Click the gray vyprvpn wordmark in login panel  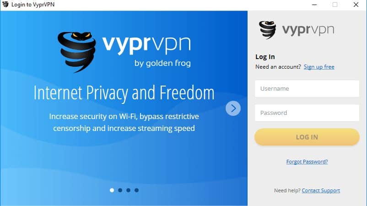point(308,30)
